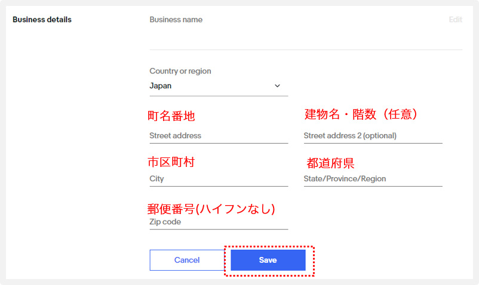Viewport: 479px width, 285px height.
Task: Click the Country or region label
Action: (180, 71)
